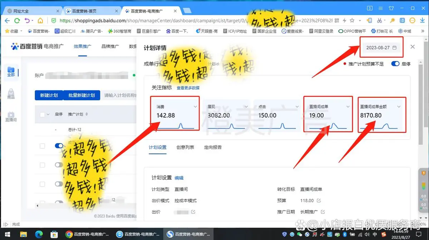Image resolution: width=429 pixels, height=240 pixels.
Task: Toggle the 启停 switch in plan details
Action: [x=395, y=64]
